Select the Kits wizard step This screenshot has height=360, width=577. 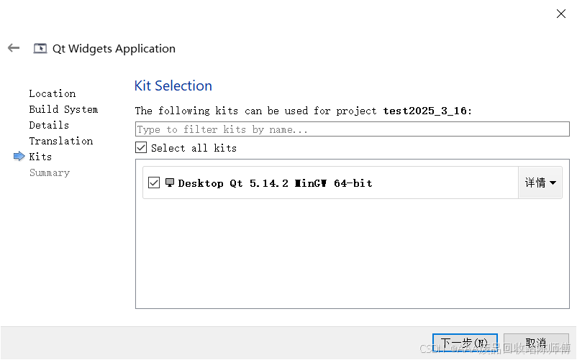tap(40, 157)
